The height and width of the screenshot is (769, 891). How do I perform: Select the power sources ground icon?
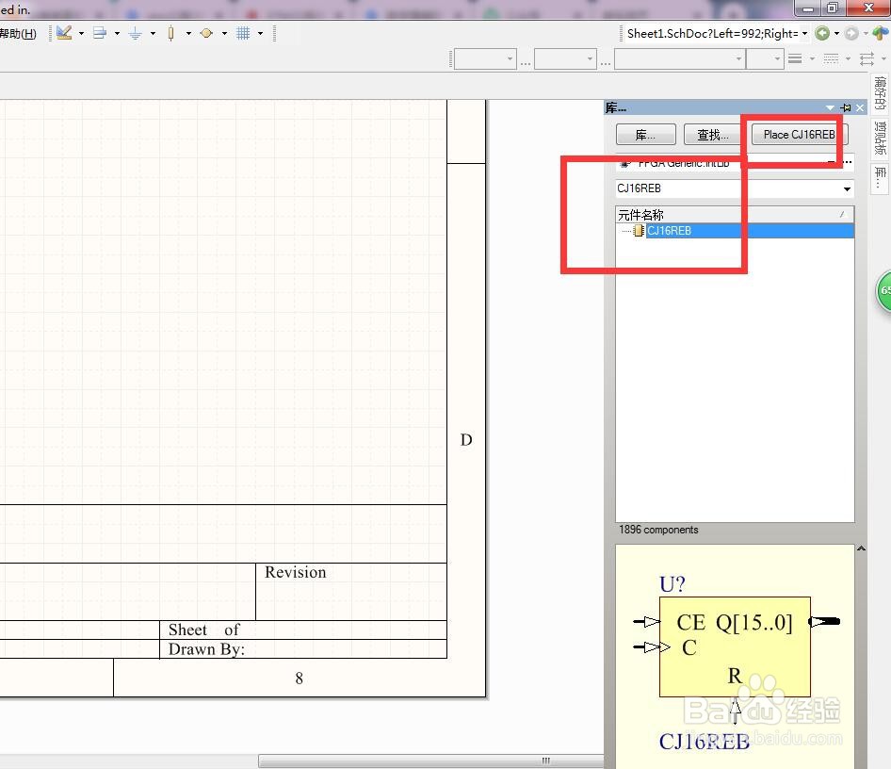point(136,34)
